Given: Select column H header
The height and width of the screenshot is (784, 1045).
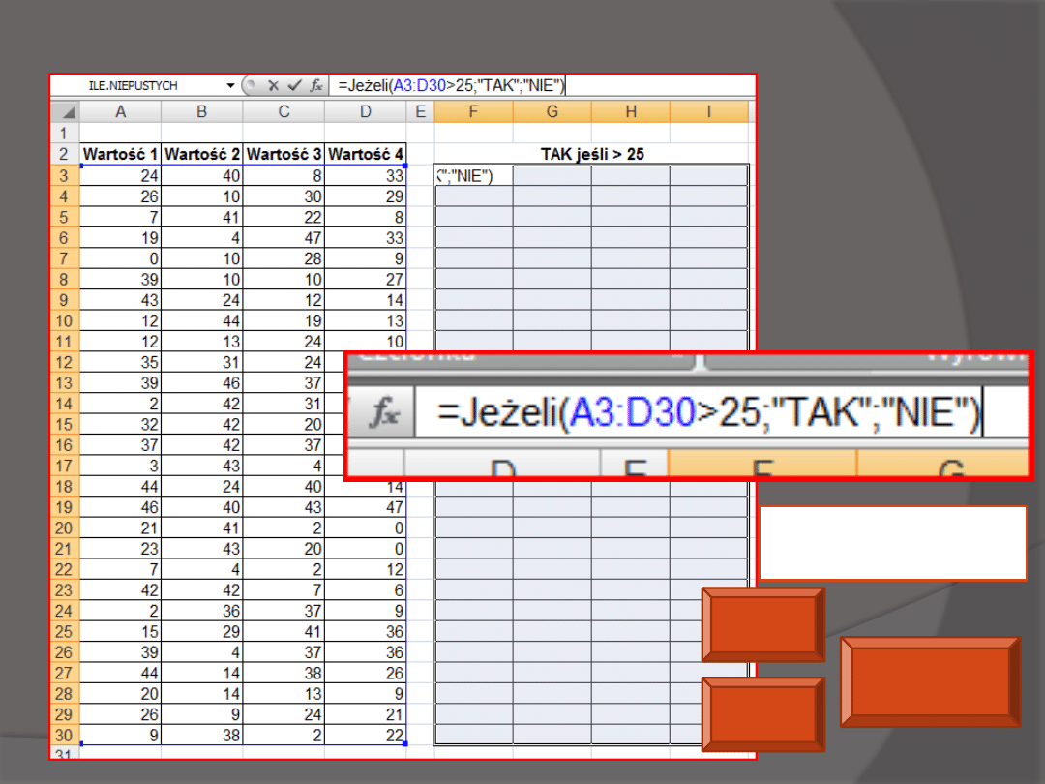Looking at the screenshot, I should pyautogui.click(x=630, y=112).
